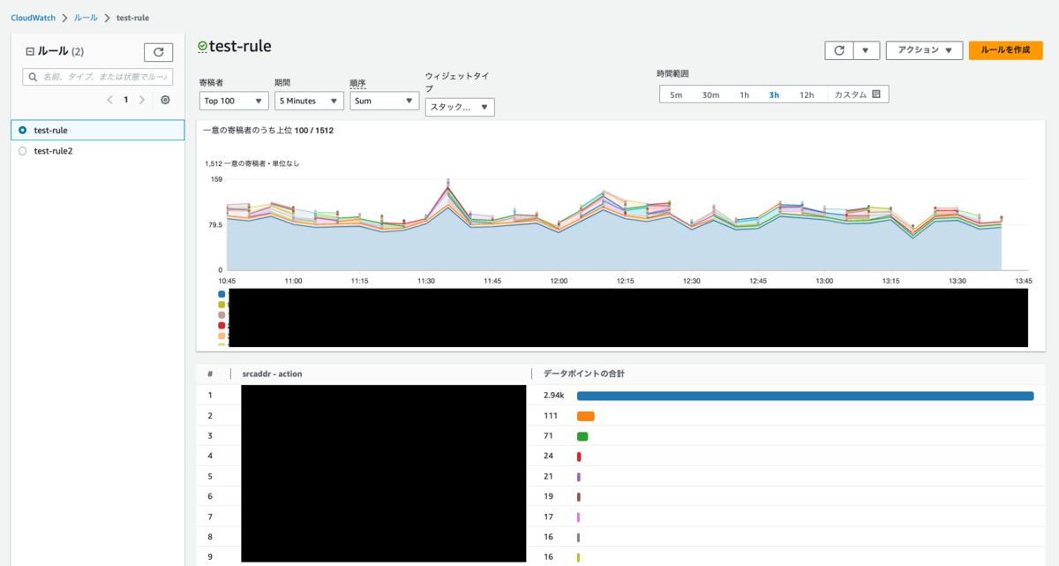
Task: Set time range to 5m
Action: click(676, 94)
